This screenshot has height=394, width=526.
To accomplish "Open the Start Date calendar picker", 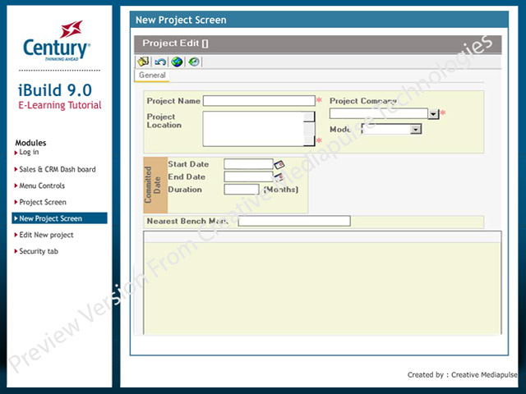I will pyautogui.click(x=279, y=164).
